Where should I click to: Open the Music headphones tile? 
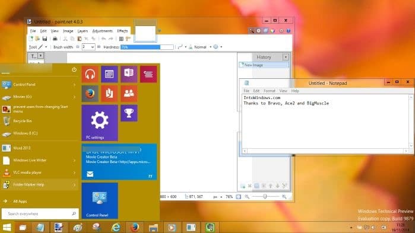[90, 74]
